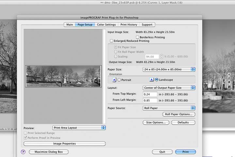The height and width of the screenshot is (157, 235).
Task: Click the preview pane vertical scrollbar
Action: [104, 76]
